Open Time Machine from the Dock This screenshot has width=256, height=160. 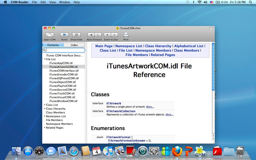[x=142, y=151]
